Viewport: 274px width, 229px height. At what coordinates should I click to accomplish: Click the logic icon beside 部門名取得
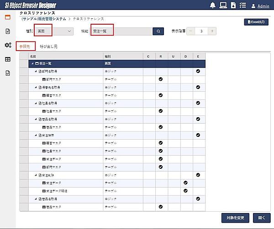pyautogui.click(x=40, y=71)
